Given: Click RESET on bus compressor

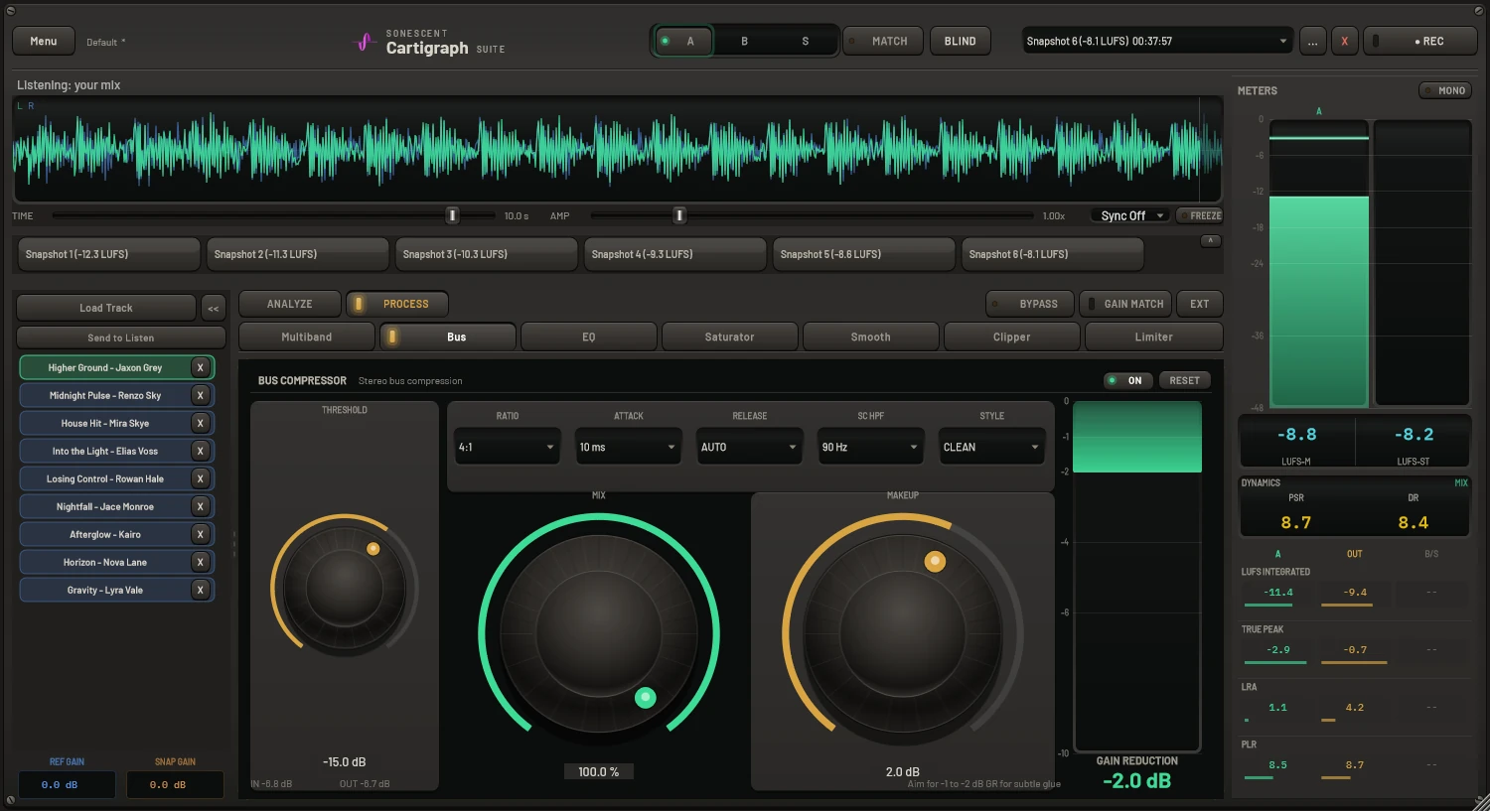Looking at the screenshot, I should point(1185,380).
